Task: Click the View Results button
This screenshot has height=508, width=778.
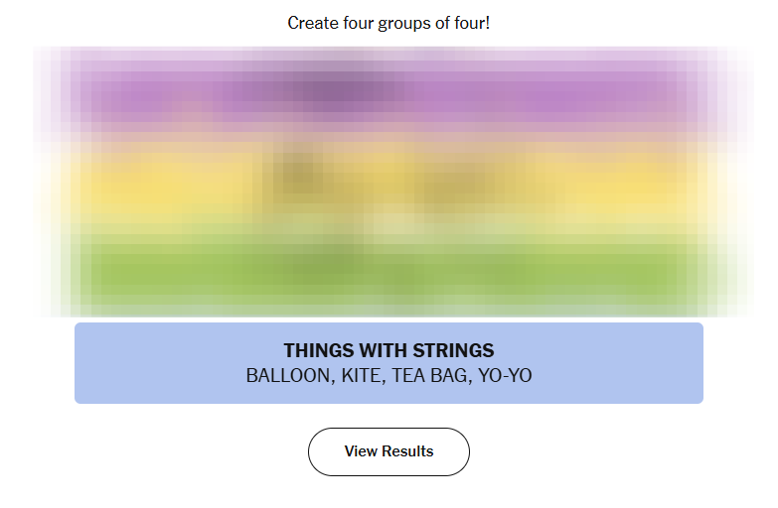Action: pos(389,451)
